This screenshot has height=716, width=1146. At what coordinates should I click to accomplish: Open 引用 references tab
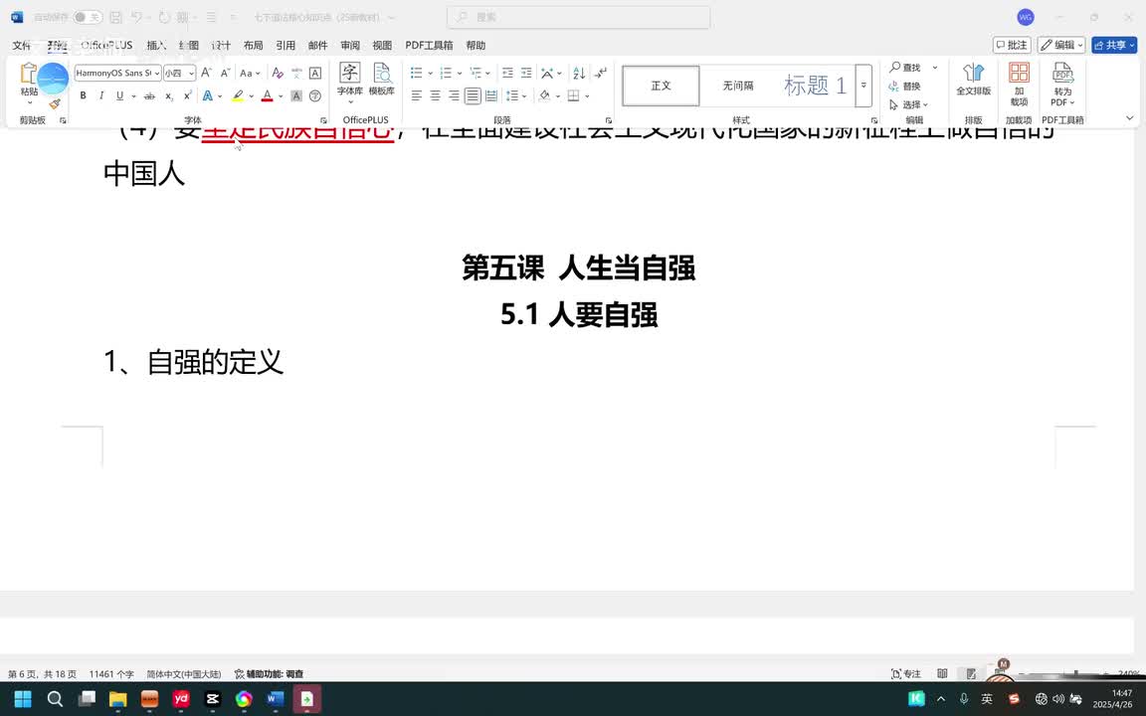tap(286, 46)
